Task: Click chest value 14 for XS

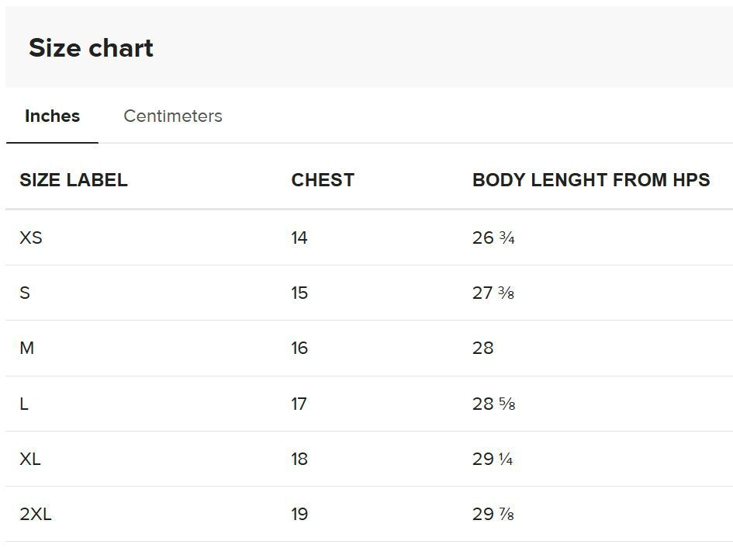Action: [299, 238]
